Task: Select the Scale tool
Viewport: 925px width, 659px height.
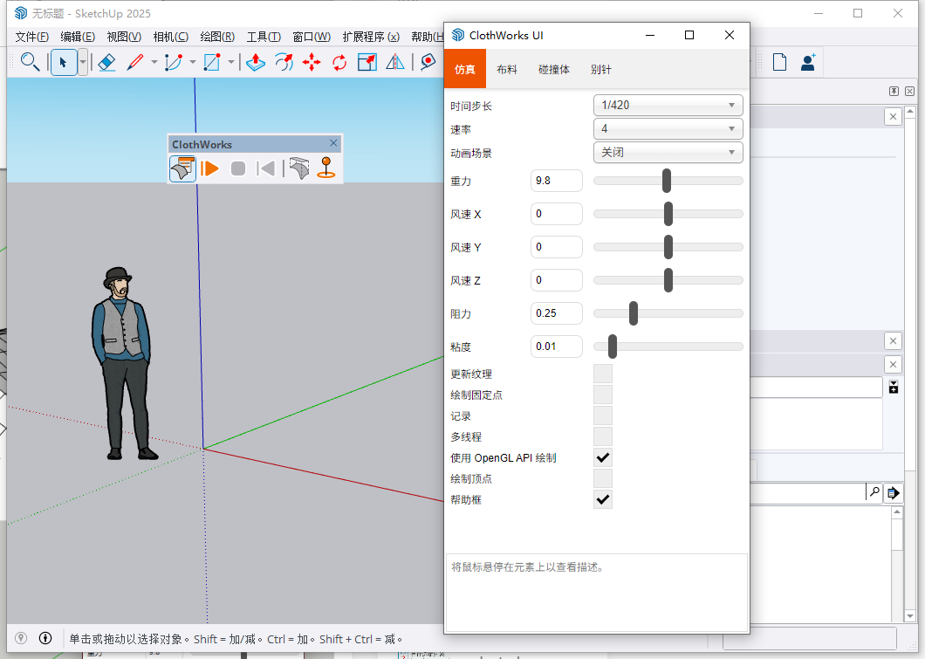Action: [367, 62]
